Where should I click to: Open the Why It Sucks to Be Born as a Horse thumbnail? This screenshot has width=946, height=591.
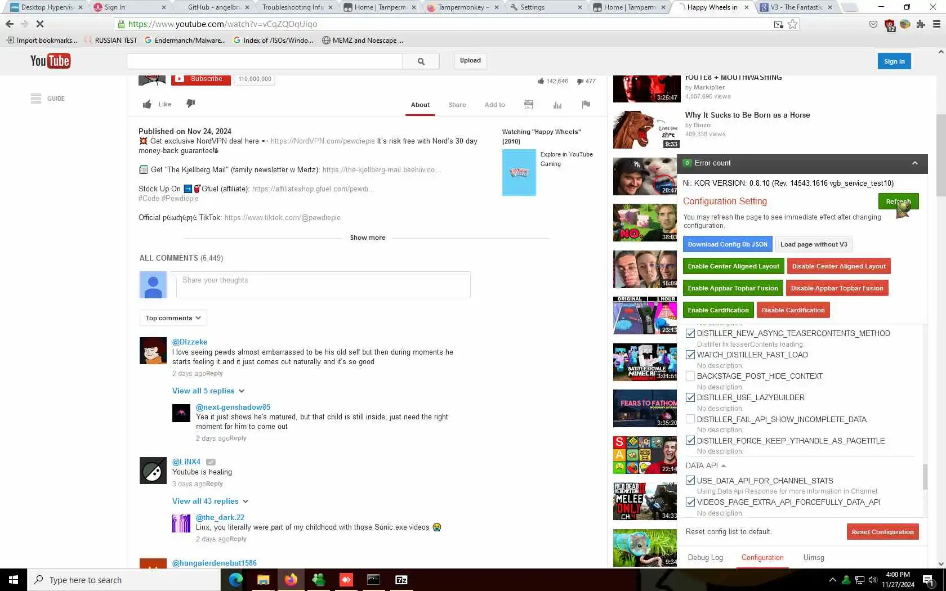click(645, 129)
